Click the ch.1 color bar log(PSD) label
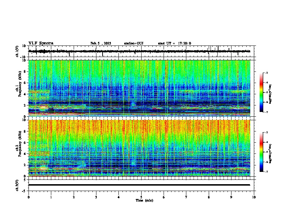The image size is (286, 221). click(270, 94)
